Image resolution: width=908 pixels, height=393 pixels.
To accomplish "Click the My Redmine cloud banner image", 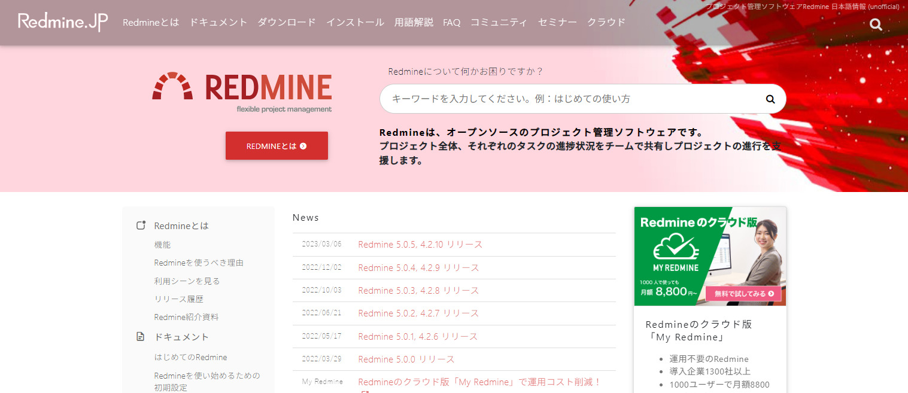I will tap(709, 256).
